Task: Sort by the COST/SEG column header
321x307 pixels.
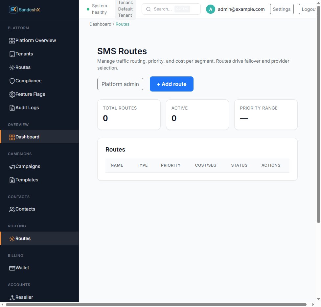Action: [206, 165]
